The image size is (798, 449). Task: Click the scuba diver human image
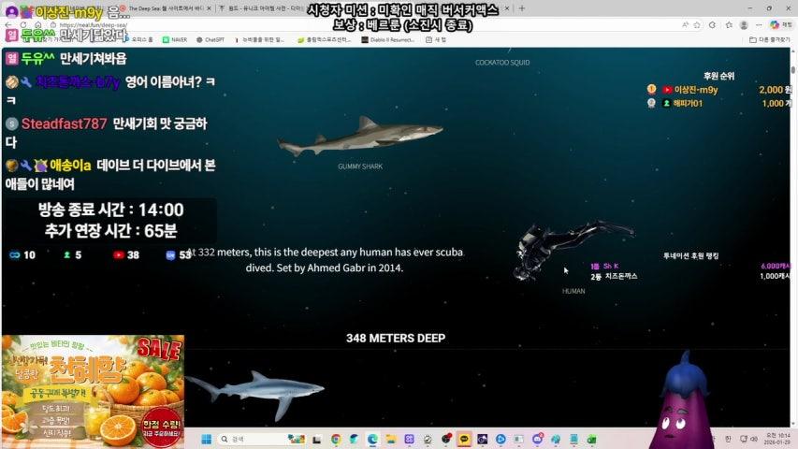tap(575, 250)
